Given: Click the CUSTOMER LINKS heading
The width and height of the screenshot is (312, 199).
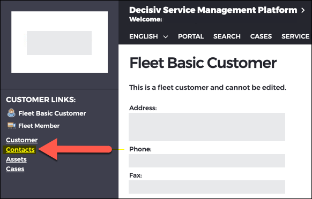Looking at the screenshot, I should (41, 99).
